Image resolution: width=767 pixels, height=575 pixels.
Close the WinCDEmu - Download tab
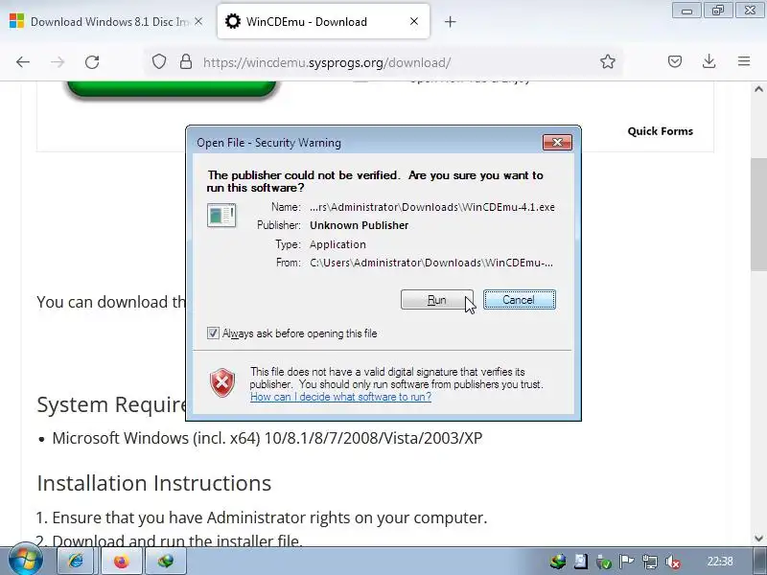pyautogui.click(x=414, y=21)
